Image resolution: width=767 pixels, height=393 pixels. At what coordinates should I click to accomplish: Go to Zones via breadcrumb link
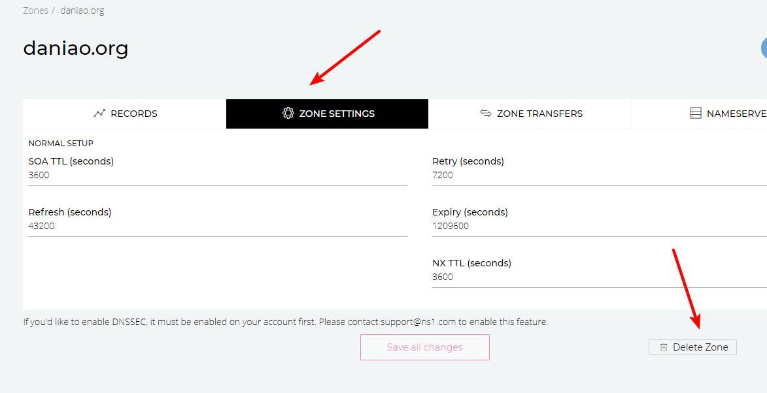(36, 10)
